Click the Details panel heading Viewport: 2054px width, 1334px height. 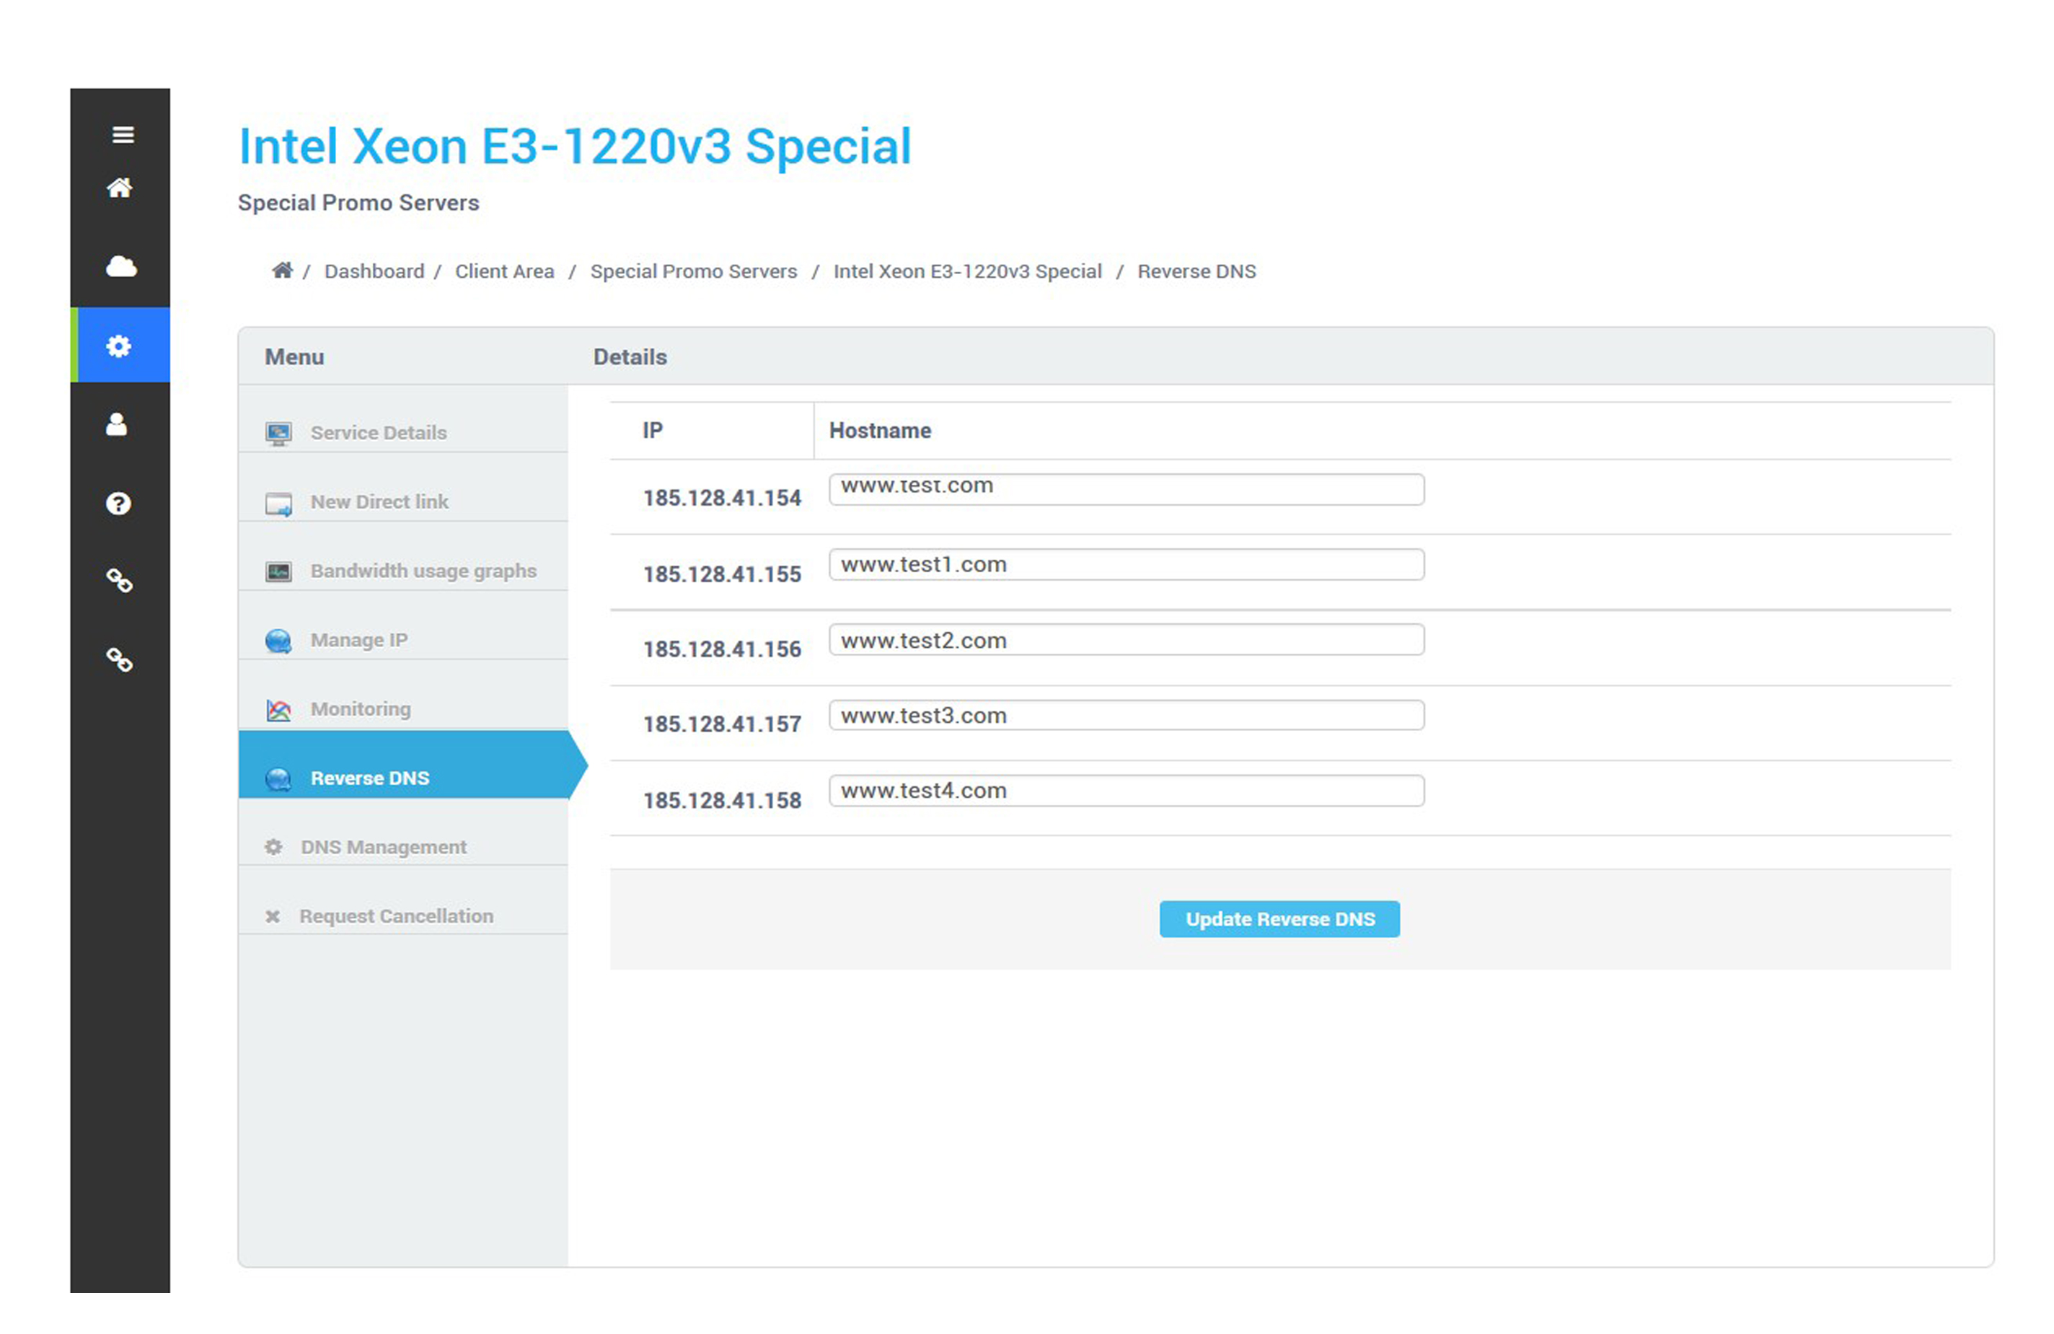coord(630,356)
